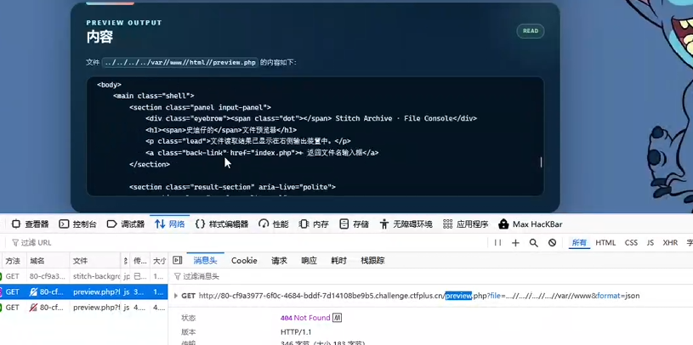Click the highlighted 'preview' word in request URL
Viewport: 693px width, 345px height.
pyautogui.click(x=459, y=296)
